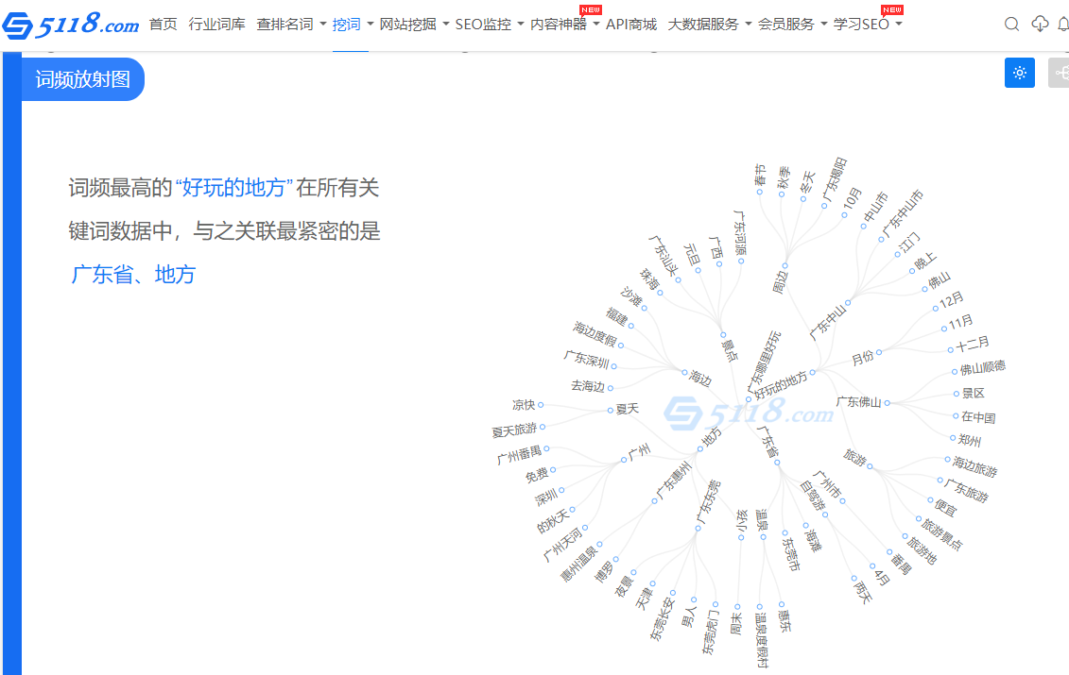The image size is (1069, 675).
Task: Click the 5118.com logo
Action: [70, 25]
